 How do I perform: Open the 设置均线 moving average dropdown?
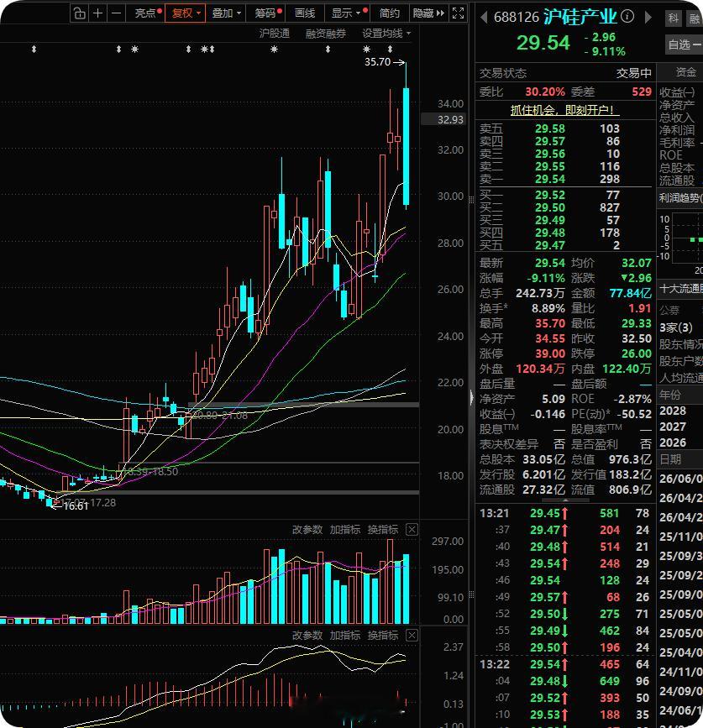386,34
